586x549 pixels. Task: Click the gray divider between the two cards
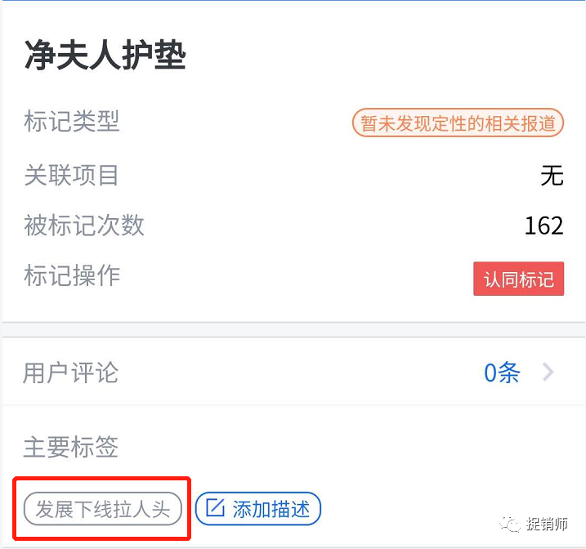[293, 329]
